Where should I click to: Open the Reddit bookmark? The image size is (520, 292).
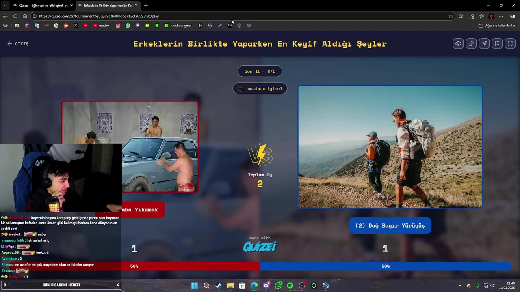(66, 25)
